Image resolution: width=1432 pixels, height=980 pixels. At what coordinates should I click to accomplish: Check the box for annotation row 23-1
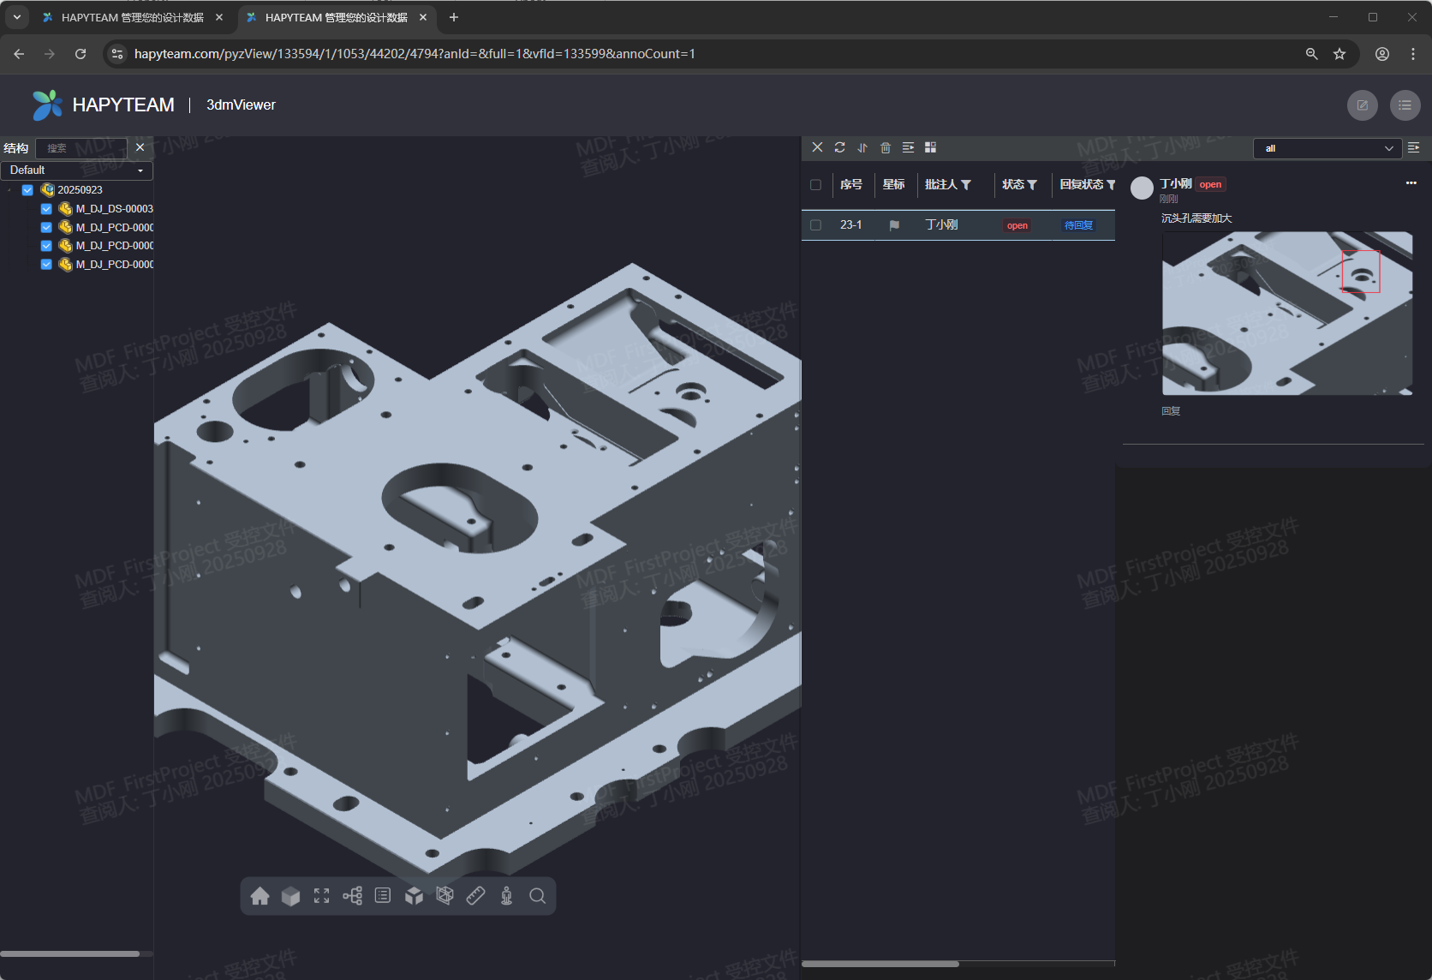815,225
